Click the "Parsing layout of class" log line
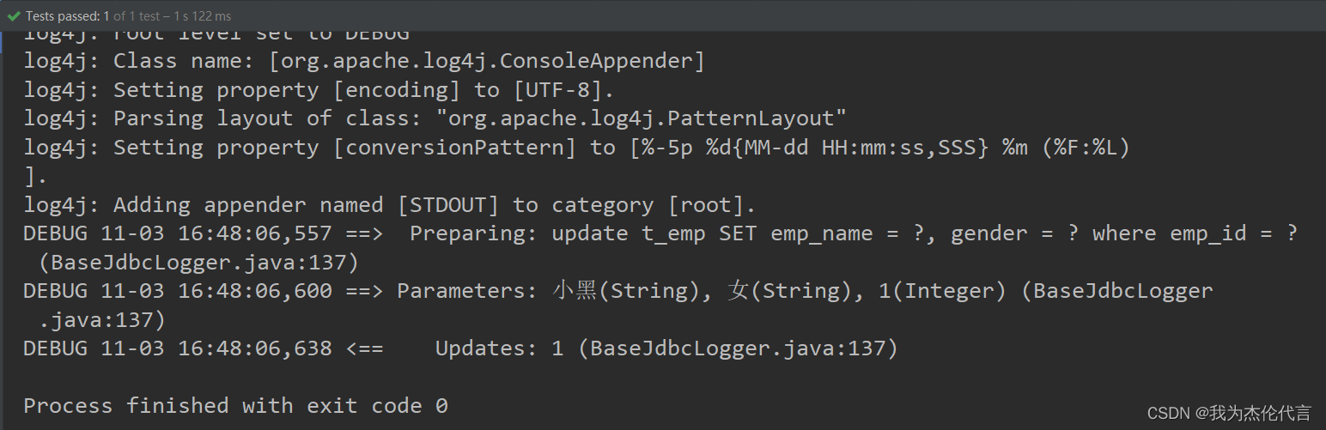Image resolution: width=1326 pixels, height=430 pixels. point(435,118)
